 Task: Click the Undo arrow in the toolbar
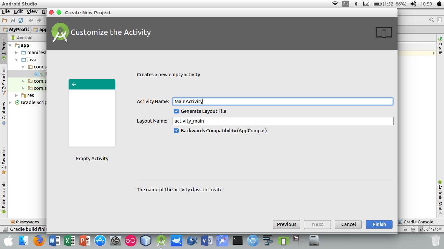click(31, 20)
